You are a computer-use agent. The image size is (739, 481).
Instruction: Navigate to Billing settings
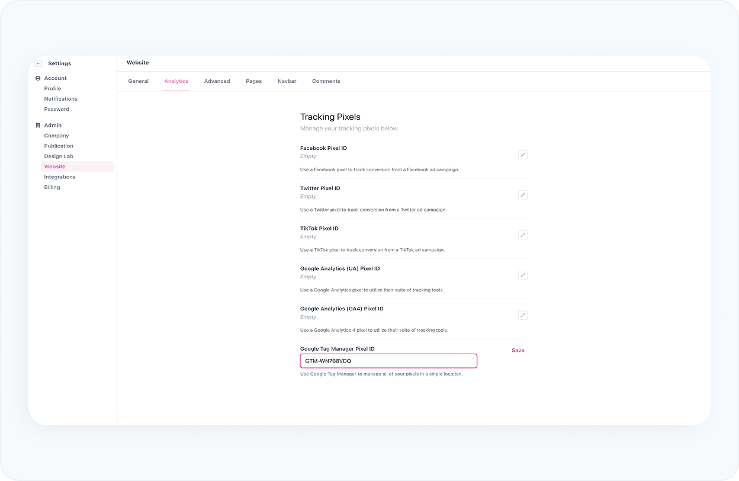(x=52, y=187)
